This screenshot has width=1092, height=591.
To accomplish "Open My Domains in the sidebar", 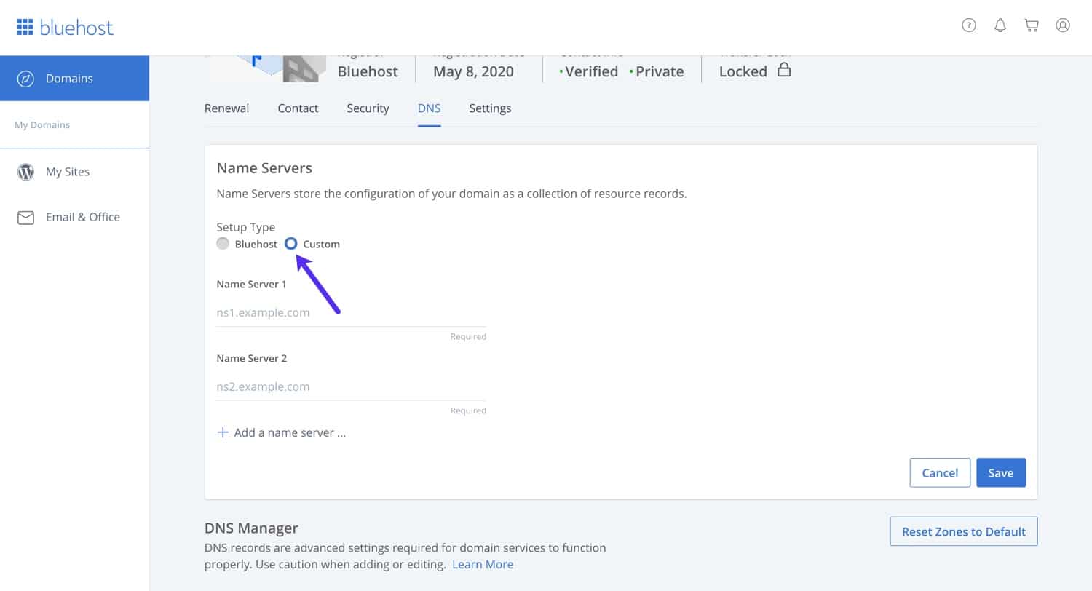I will coord(41,124).
